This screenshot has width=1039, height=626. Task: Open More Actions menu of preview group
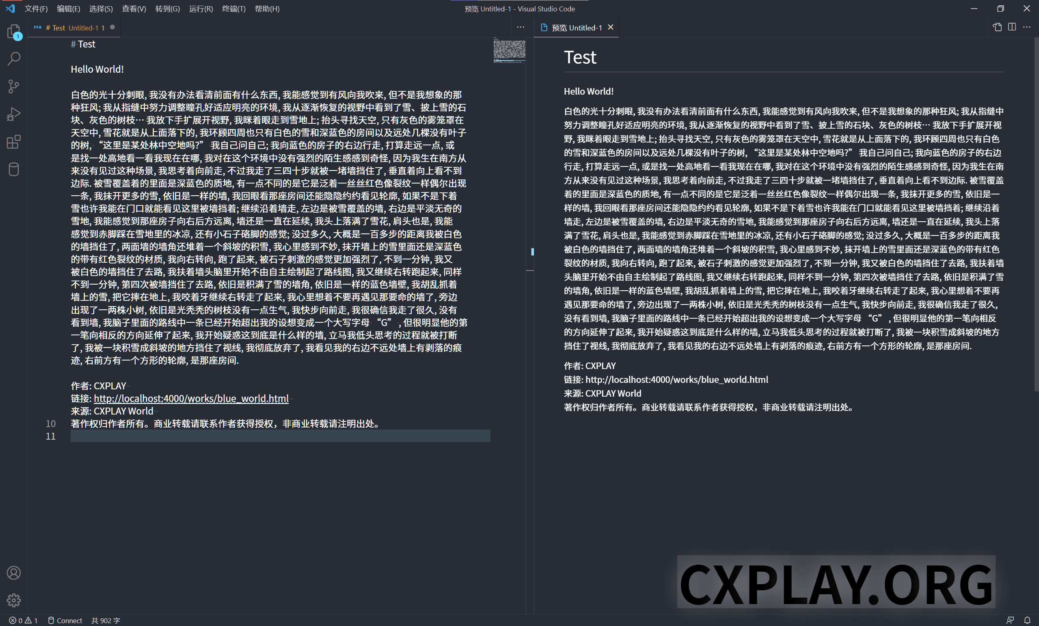(x=1026, y=27)
